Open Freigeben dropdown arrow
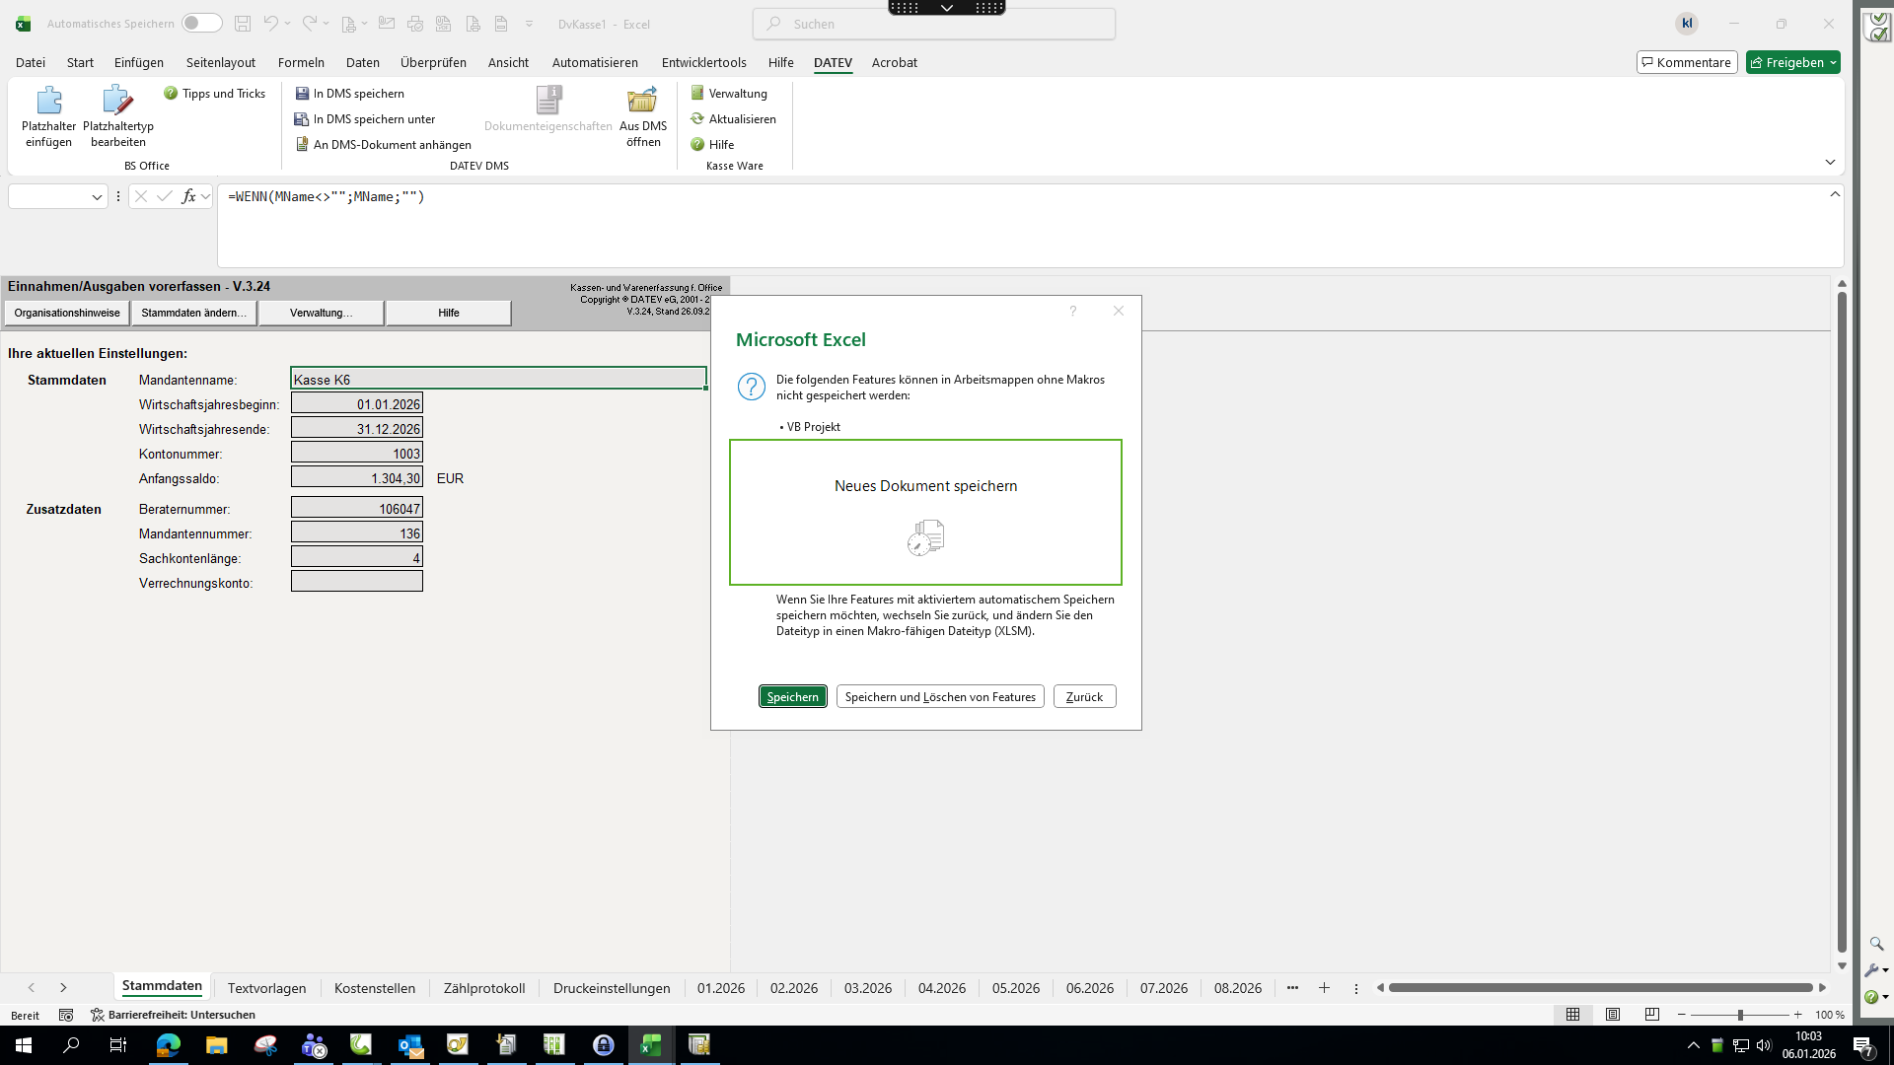The image size is (1894, 1065). point(1833,62)
